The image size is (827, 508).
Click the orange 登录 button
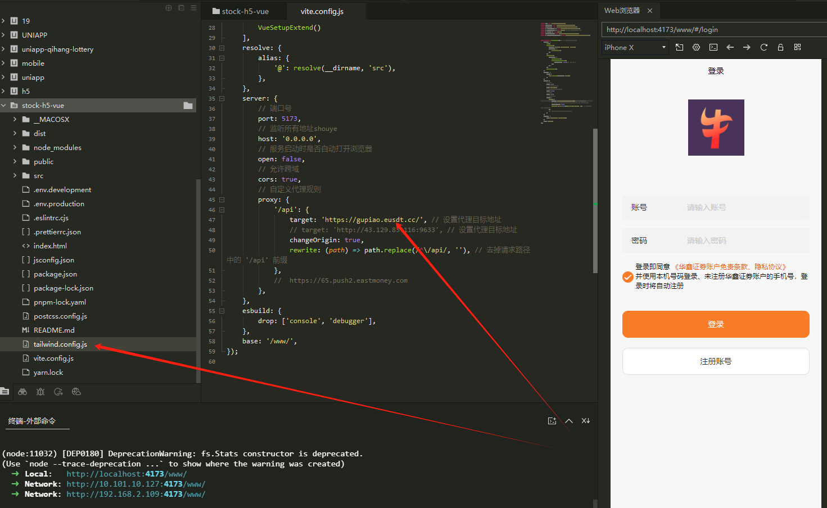pyautogui.click(x=716, y=324)
